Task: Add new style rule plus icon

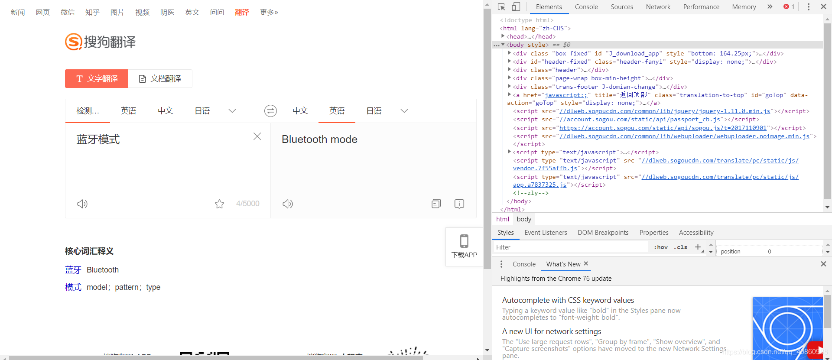Action: coord(698,247)
